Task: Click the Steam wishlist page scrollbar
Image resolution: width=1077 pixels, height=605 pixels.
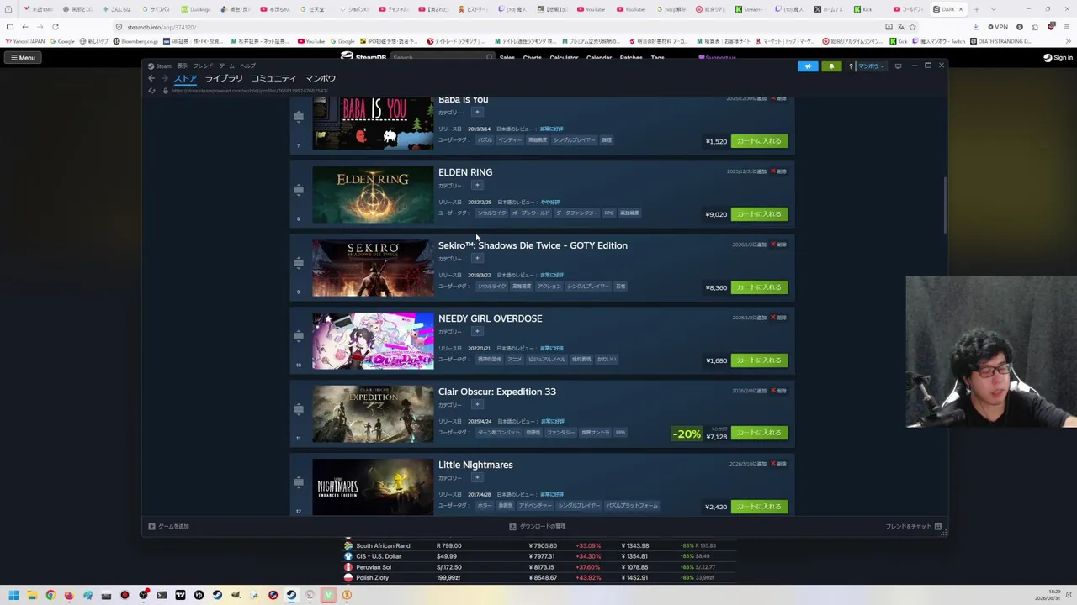Action: click(x=944, y=206)
